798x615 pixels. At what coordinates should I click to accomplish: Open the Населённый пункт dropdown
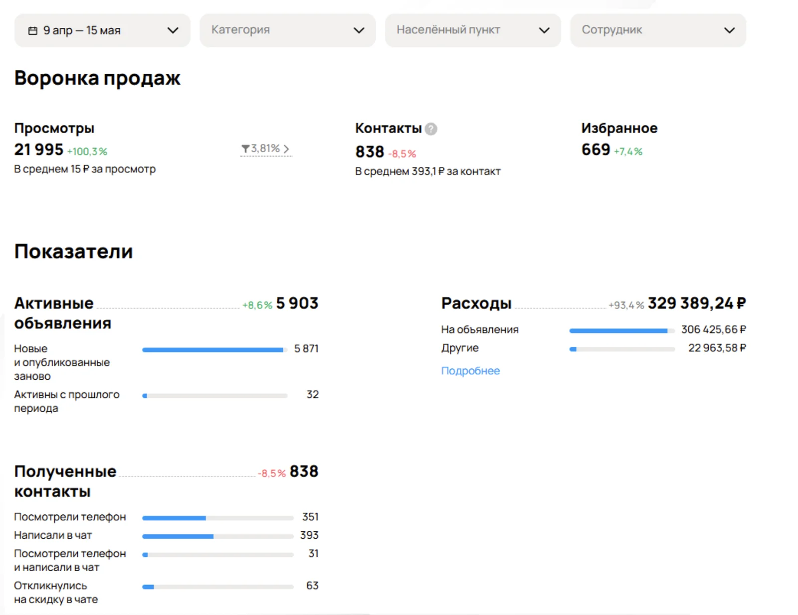(x=473, y=30)
